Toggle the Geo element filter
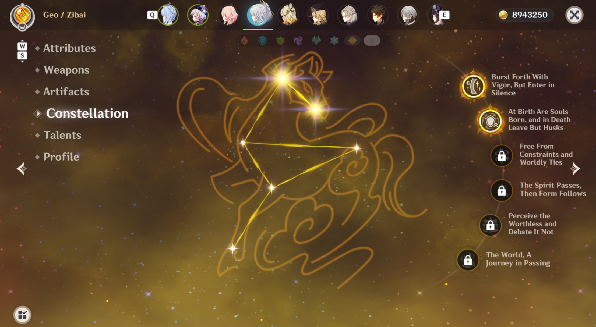596x327 pixels. click(x=352, y=41)
